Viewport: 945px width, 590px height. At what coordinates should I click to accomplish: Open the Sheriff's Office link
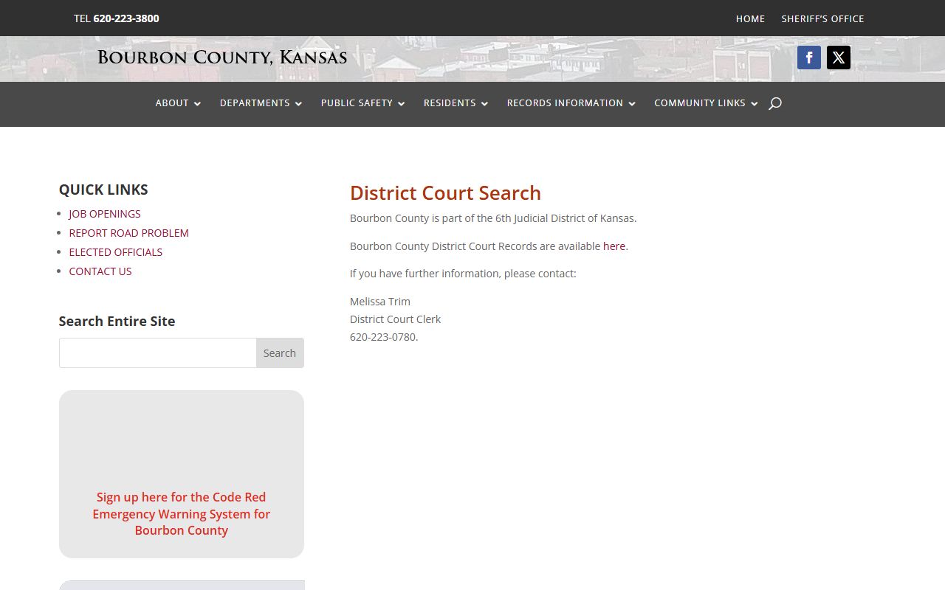click(822, 18)
